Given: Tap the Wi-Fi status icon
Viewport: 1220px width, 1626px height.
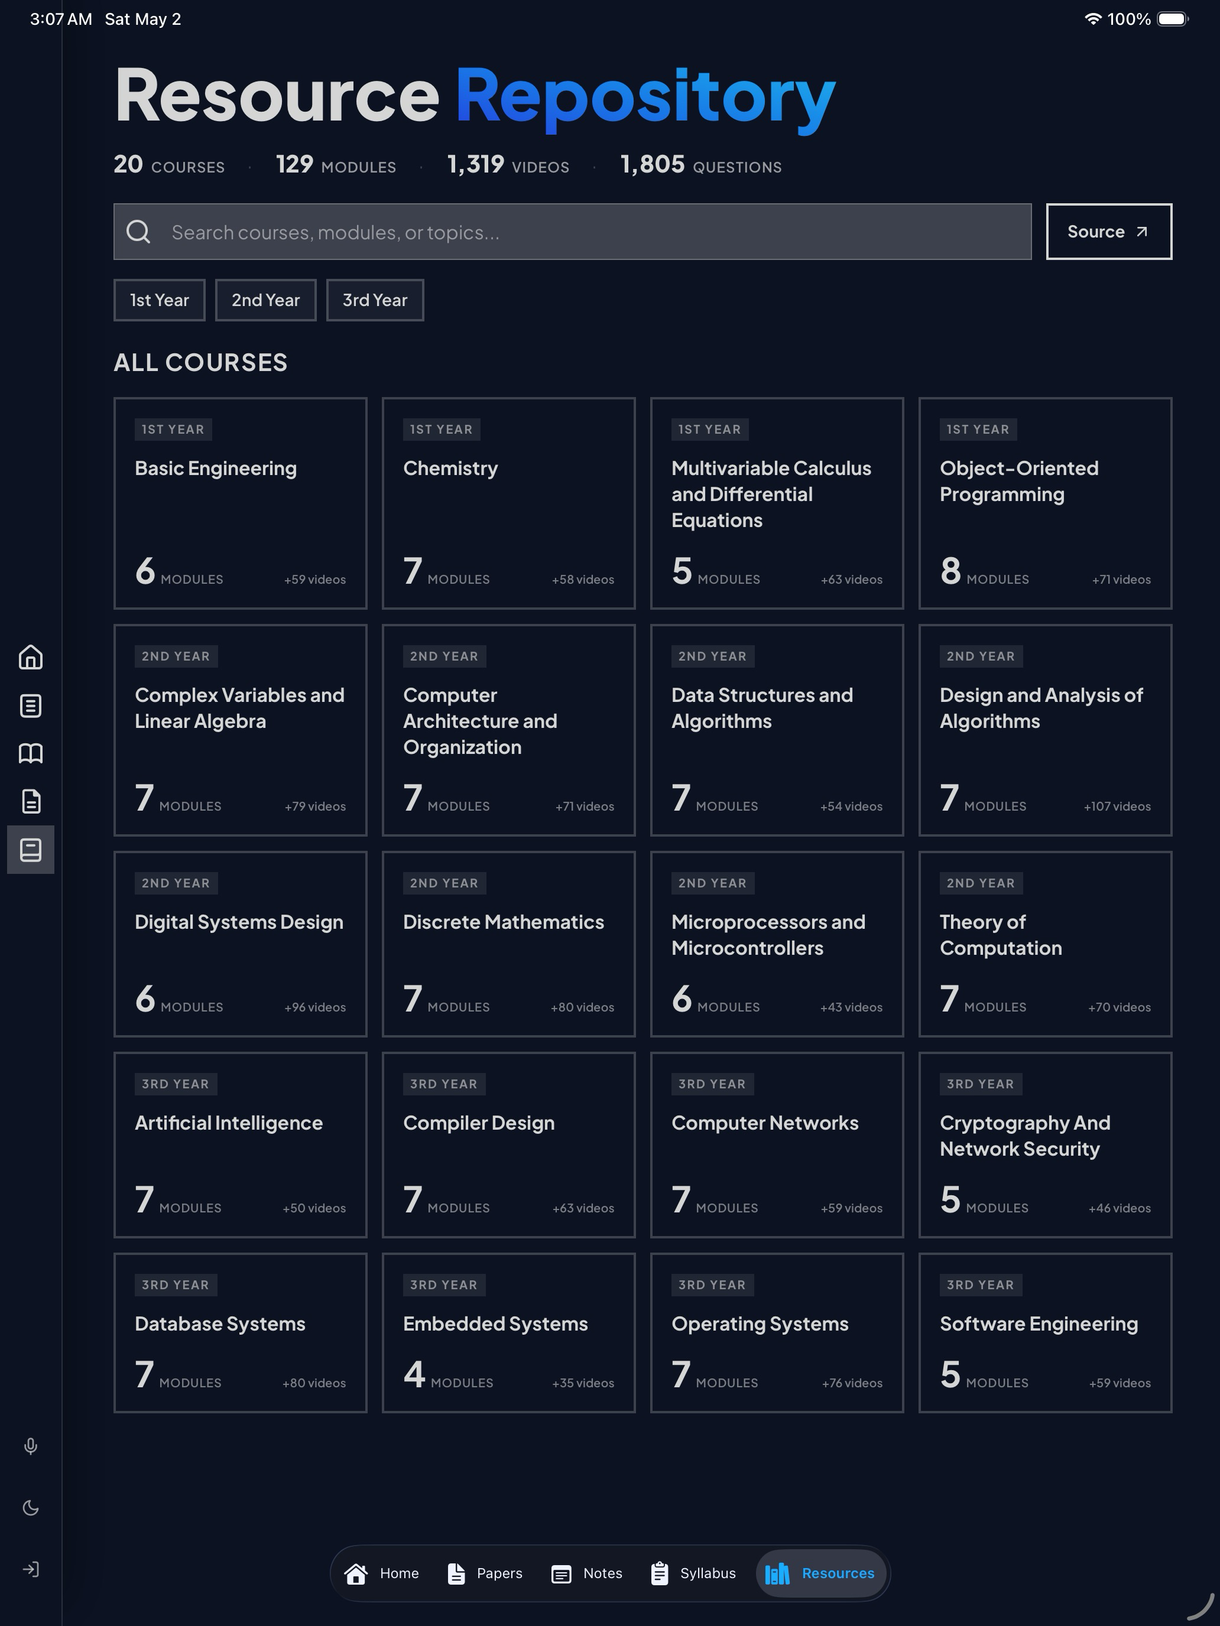Looking at the screenshot, I should (x=1093, y=19).
